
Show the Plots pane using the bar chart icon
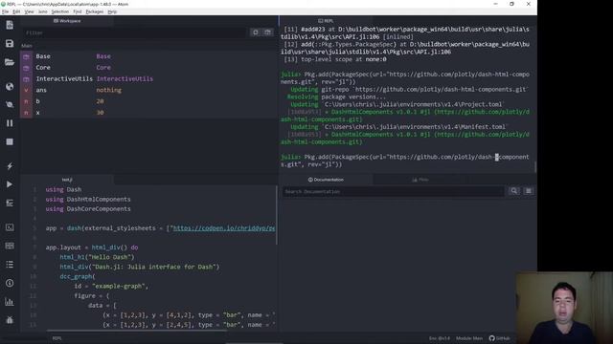click(x=10, y=302)
